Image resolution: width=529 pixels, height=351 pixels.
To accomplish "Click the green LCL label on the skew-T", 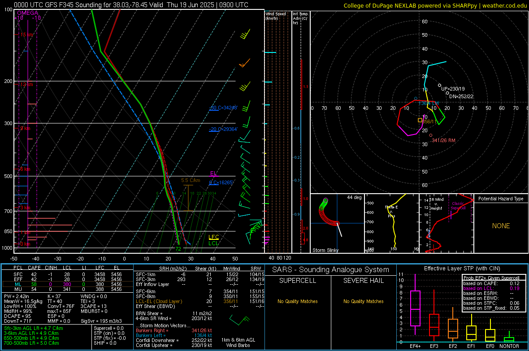I will click(x=213, y=243).
